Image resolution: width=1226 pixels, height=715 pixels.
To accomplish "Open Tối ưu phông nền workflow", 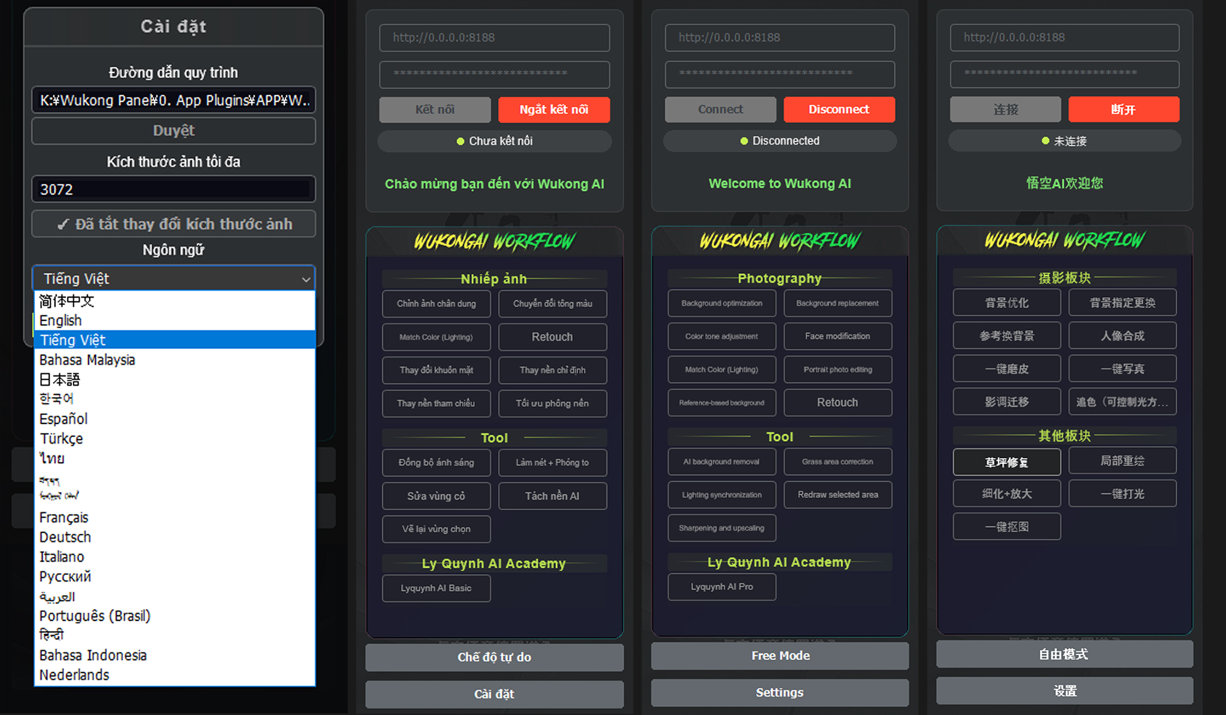I will 553,404.
